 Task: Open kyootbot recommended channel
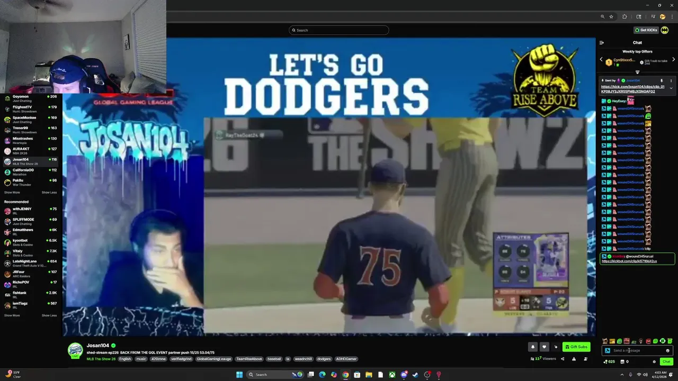(30, 242)
